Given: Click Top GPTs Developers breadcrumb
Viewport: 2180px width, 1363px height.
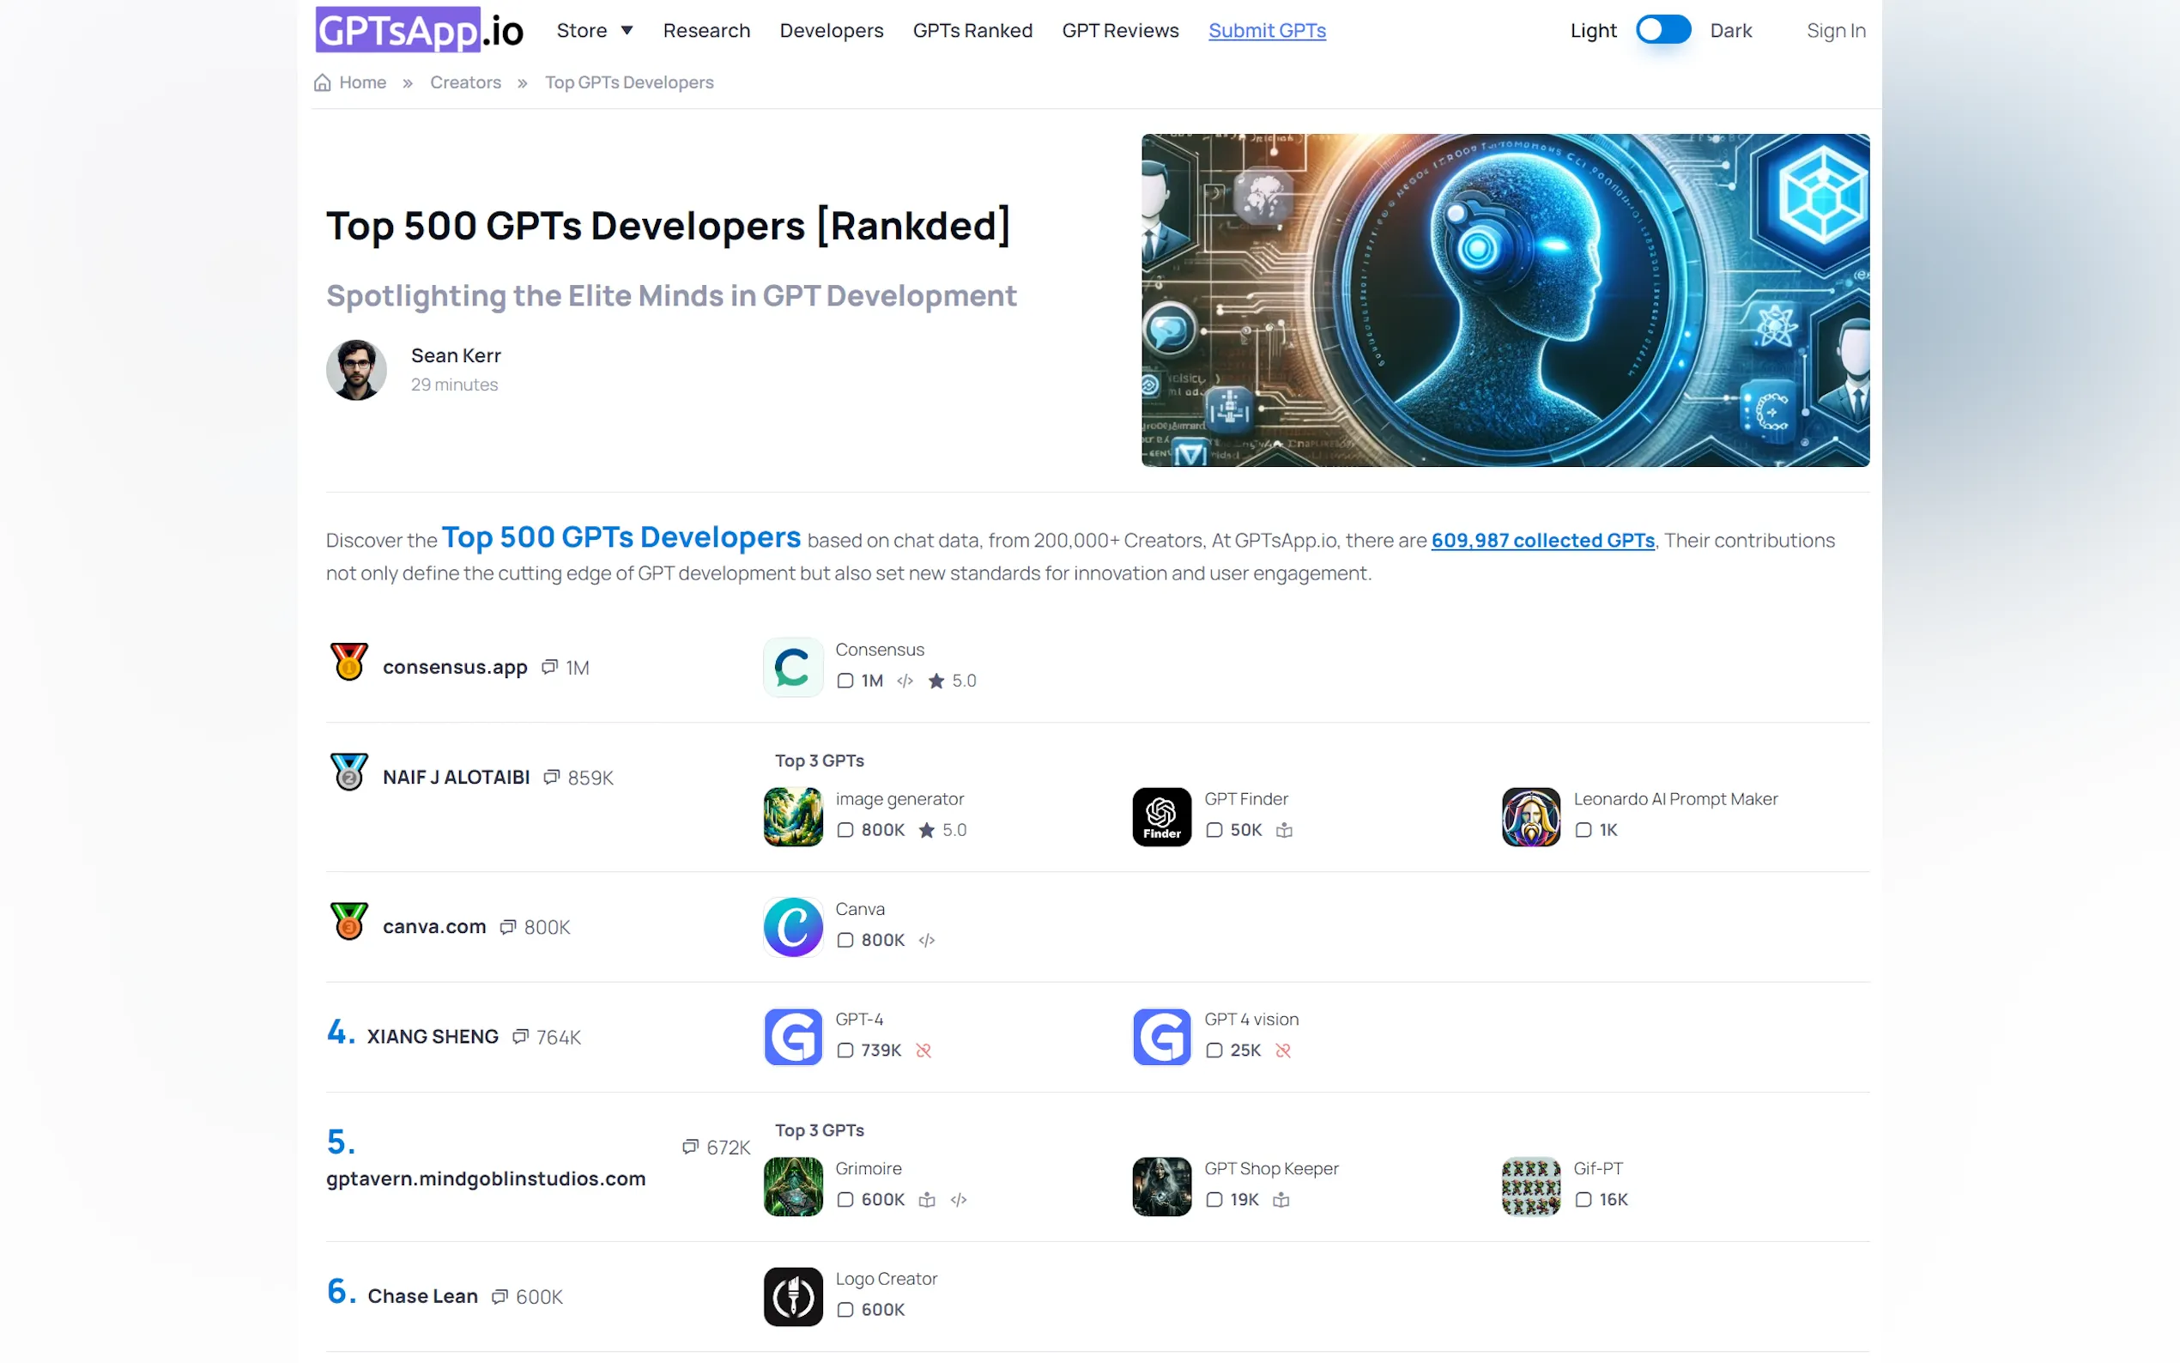Looking at the screenshot, I should coord(629,83).
